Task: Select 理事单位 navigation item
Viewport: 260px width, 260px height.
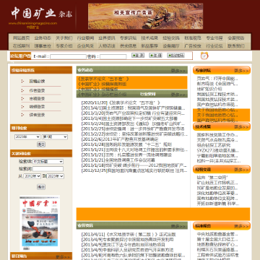Action: (x=43, y=45)
